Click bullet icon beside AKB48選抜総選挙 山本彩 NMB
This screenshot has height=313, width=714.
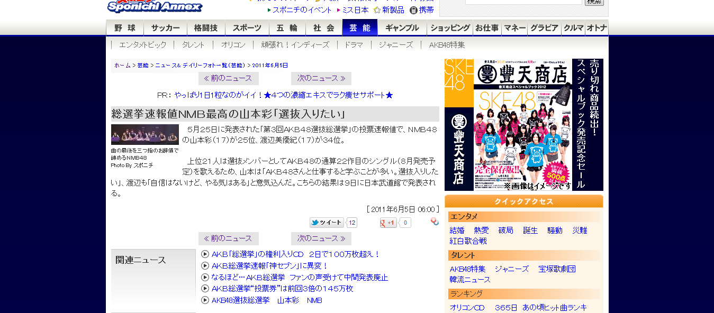coord(205,300)
